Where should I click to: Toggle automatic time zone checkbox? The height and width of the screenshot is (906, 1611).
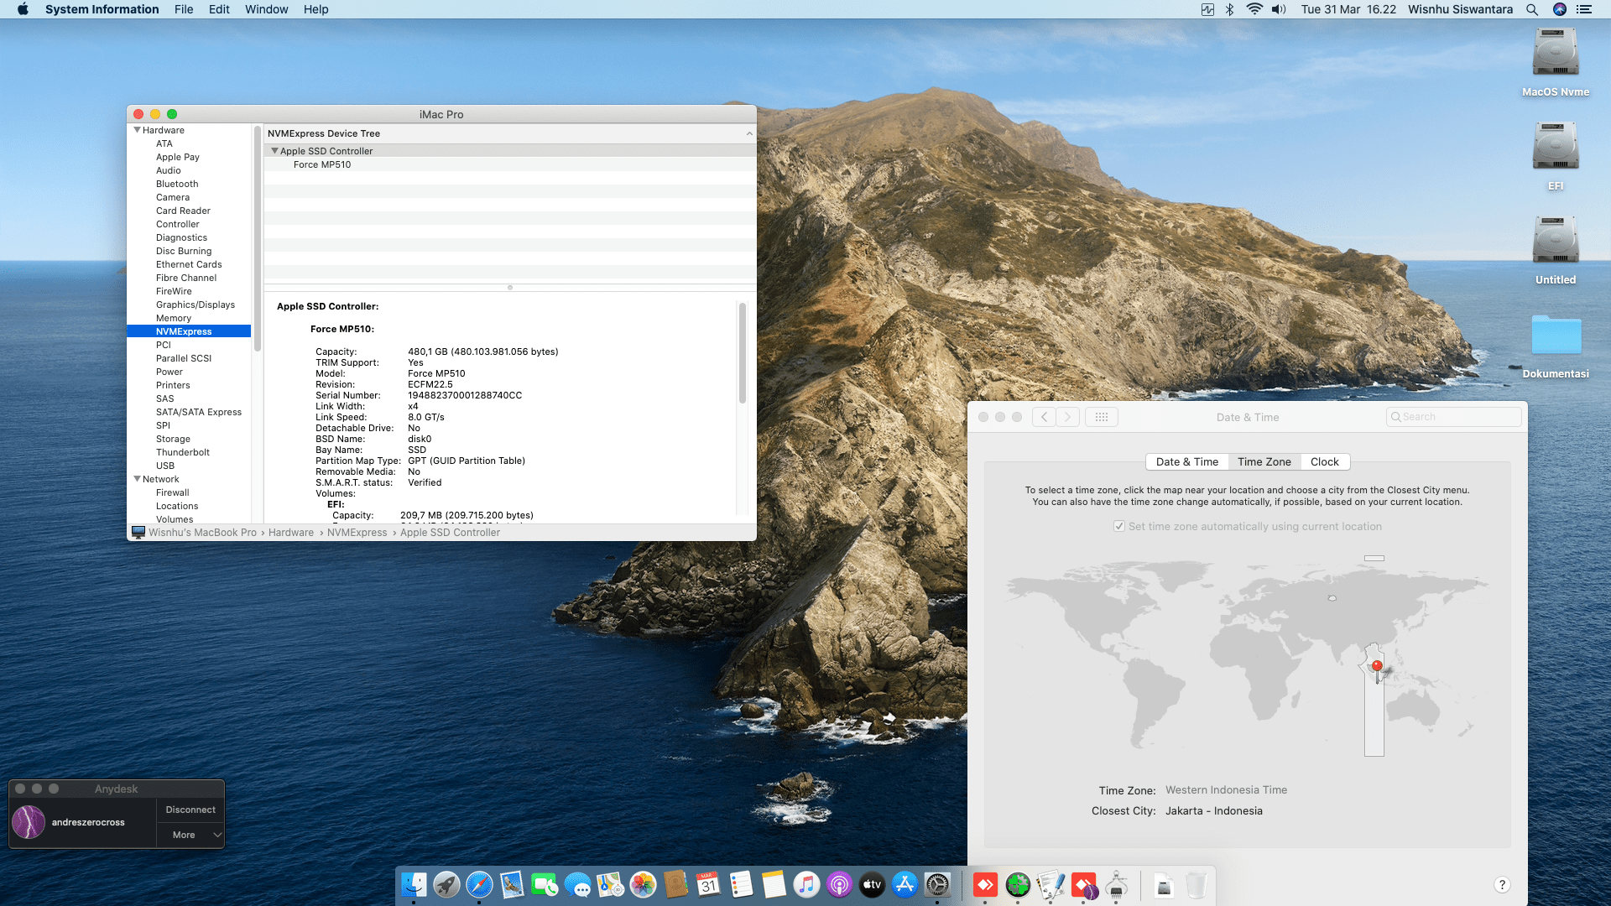point(1118,526)
